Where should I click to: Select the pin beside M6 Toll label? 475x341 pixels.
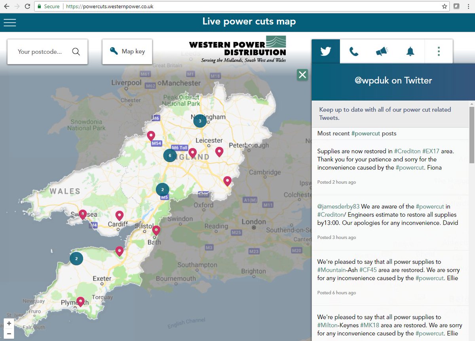pyautogui.click(x=192, y=153)
